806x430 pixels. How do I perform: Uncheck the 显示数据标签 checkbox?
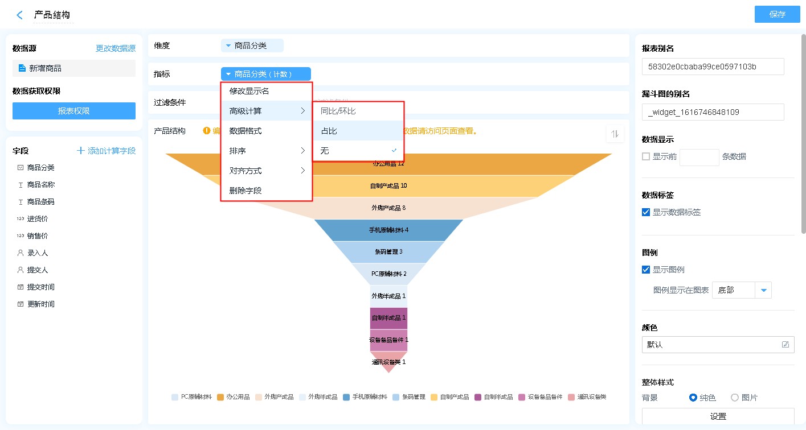646,212
